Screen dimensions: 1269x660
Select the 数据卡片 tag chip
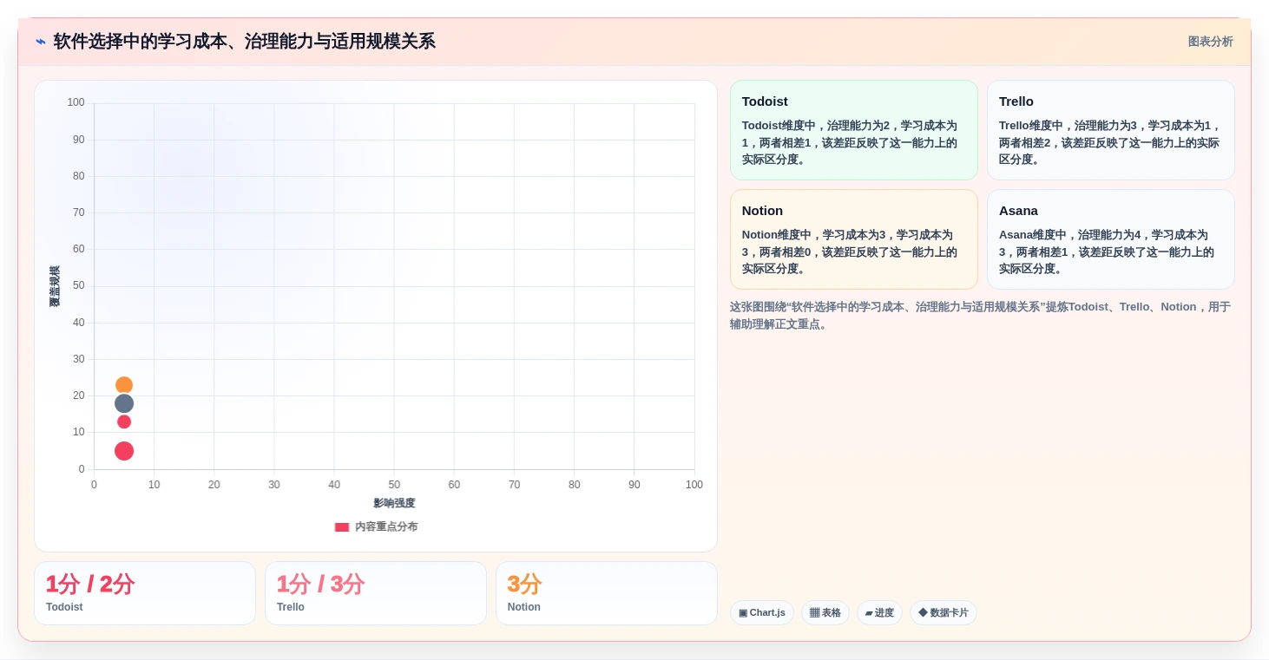pos(944,613)
